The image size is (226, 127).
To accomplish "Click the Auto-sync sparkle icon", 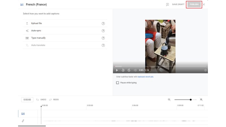I will (x=27, y=31).
